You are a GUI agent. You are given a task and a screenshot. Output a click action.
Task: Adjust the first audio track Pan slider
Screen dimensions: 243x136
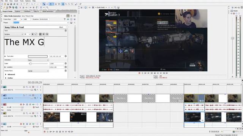point(22,110)
